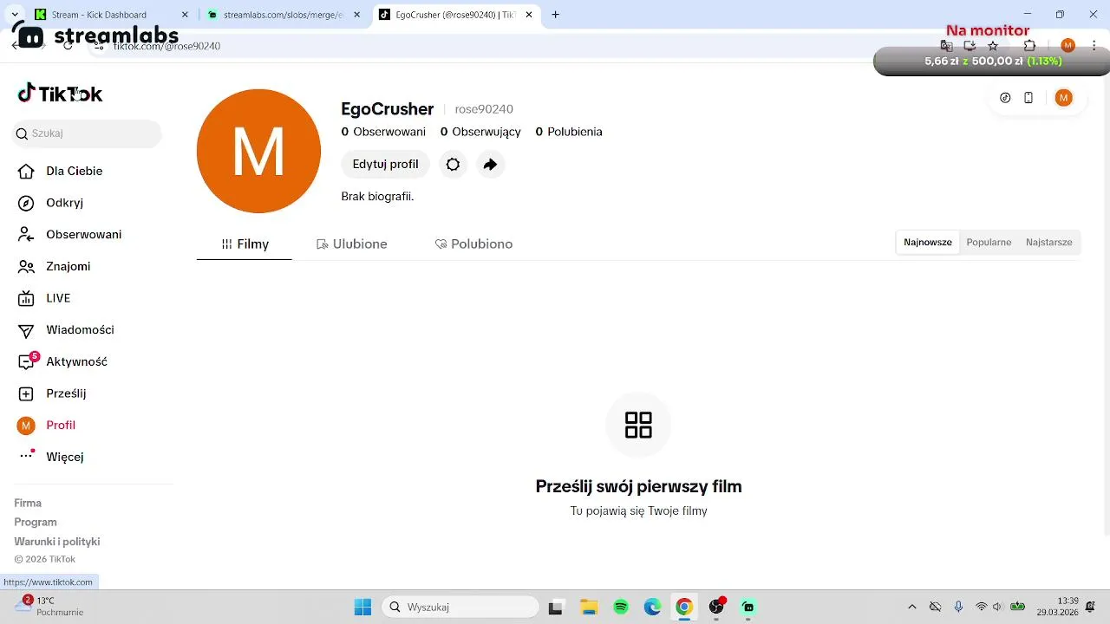Switch to the Filmy tab
This screenshot has height=624, width=1110.
click(x=245, y=244)
